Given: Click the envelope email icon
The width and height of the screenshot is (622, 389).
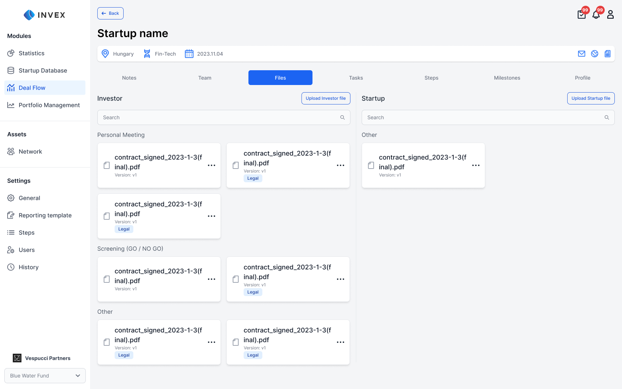Looking at the screenshot, I should pyautogui.click(x=581, y=54).
